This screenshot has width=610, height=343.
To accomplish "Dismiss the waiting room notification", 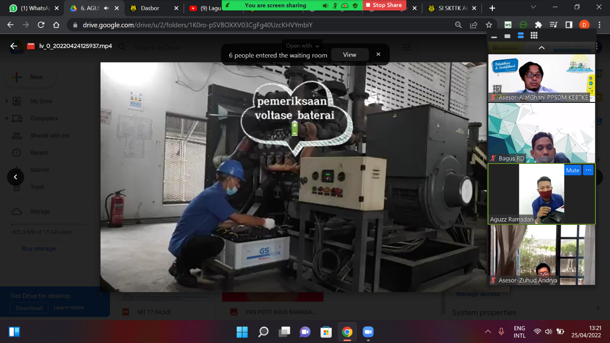I will coord(378,54).
